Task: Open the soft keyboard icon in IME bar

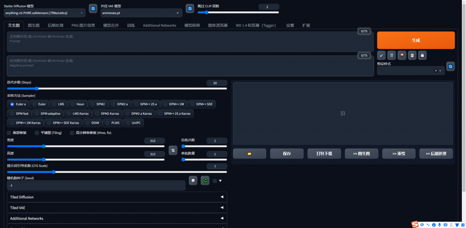Action: pos(446,225)
